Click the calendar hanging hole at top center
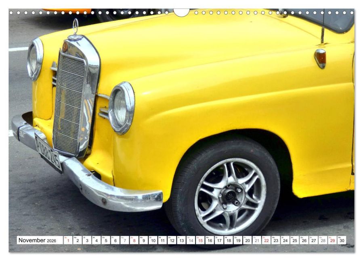This screenshot has height=261, width=363. tap(181, 12)
